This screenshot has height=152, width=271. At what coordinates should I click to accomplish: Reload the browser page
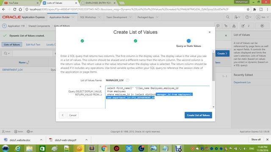click(x=15, y=9)
